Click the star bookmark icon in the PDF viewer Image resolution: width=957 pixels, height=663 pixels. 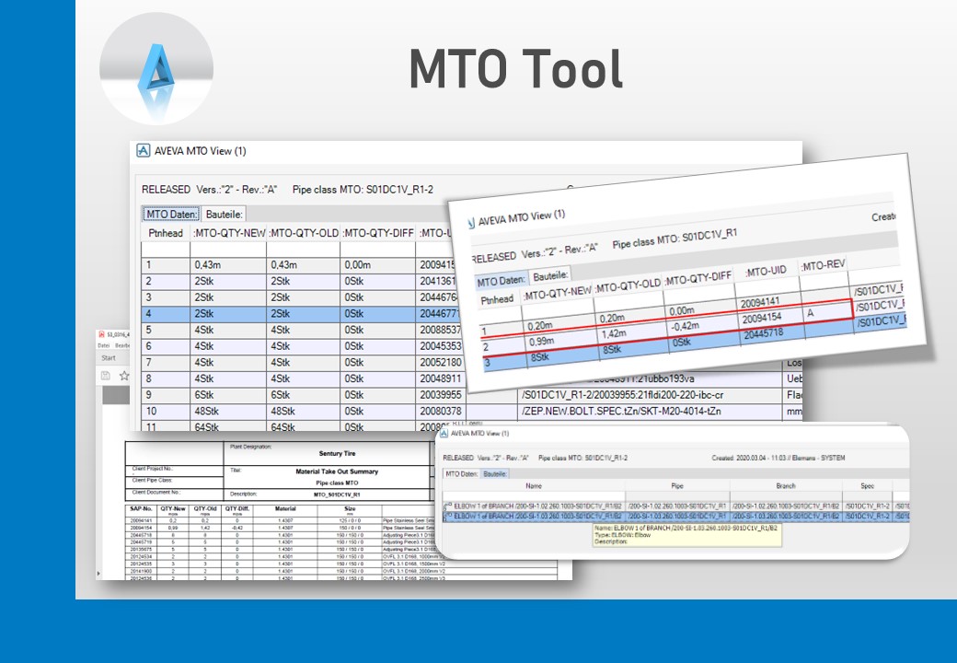[124, 376]
